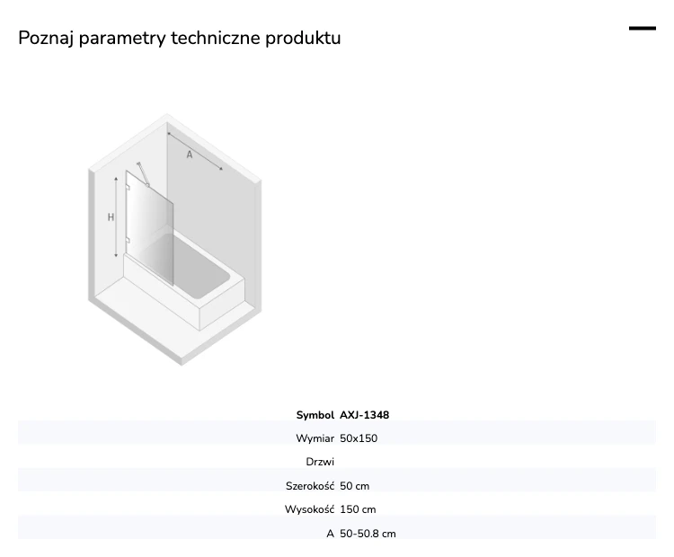
Task: Click the Drzwi row label
Action: click(320, 462)
